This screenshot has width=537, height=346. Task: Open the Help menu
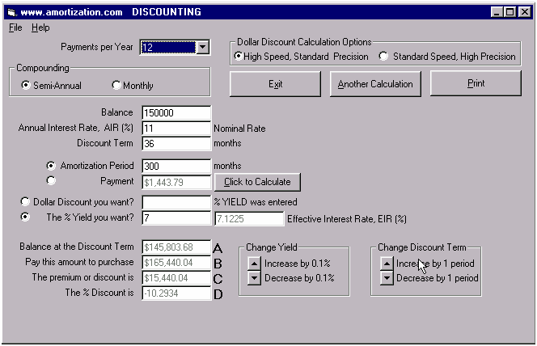tap(40, 27)
